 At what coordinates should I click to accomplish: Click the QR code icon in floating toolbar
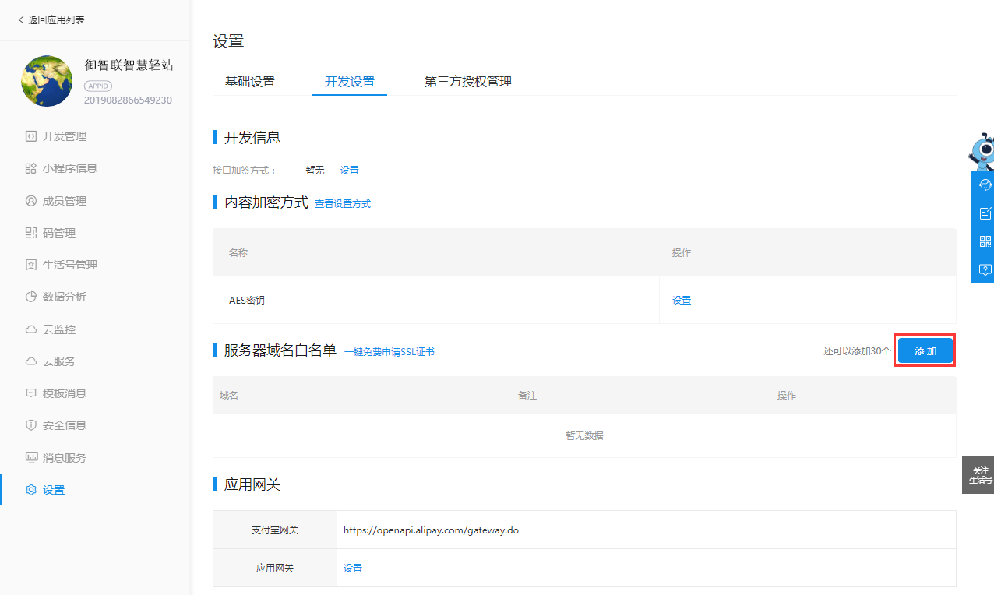[x=985, y=241]
